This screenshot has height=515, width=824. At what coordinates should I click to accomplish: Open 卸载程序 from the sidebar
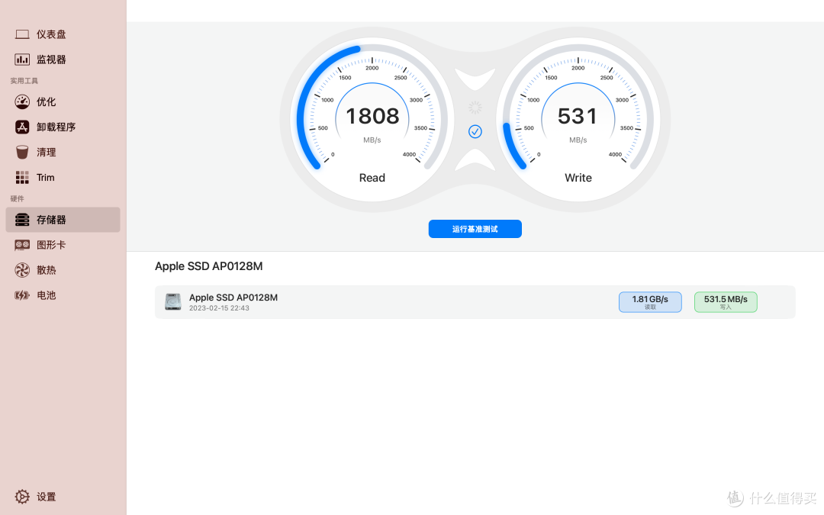coord(63,127)
